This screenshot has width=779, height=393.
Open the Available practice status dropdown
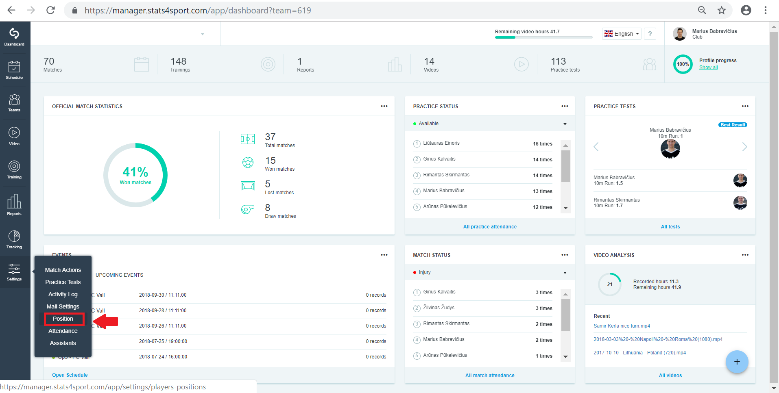pos(490,124)
